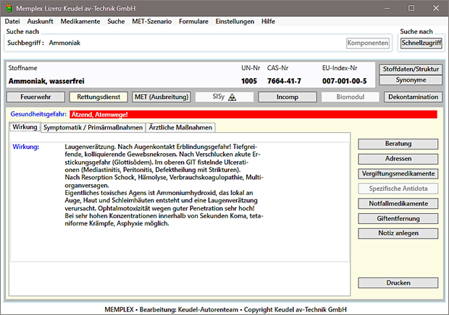Open MET (Ausbreitung)

click(161, 97)
